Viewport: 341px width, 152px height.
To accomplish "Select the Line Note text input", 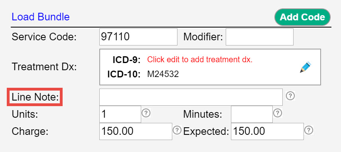I will pyautogui.click(x=191, y=97).
